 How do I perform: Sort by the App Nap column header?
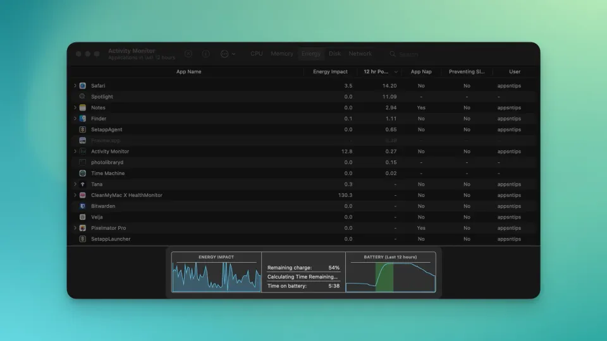point(421,72)
